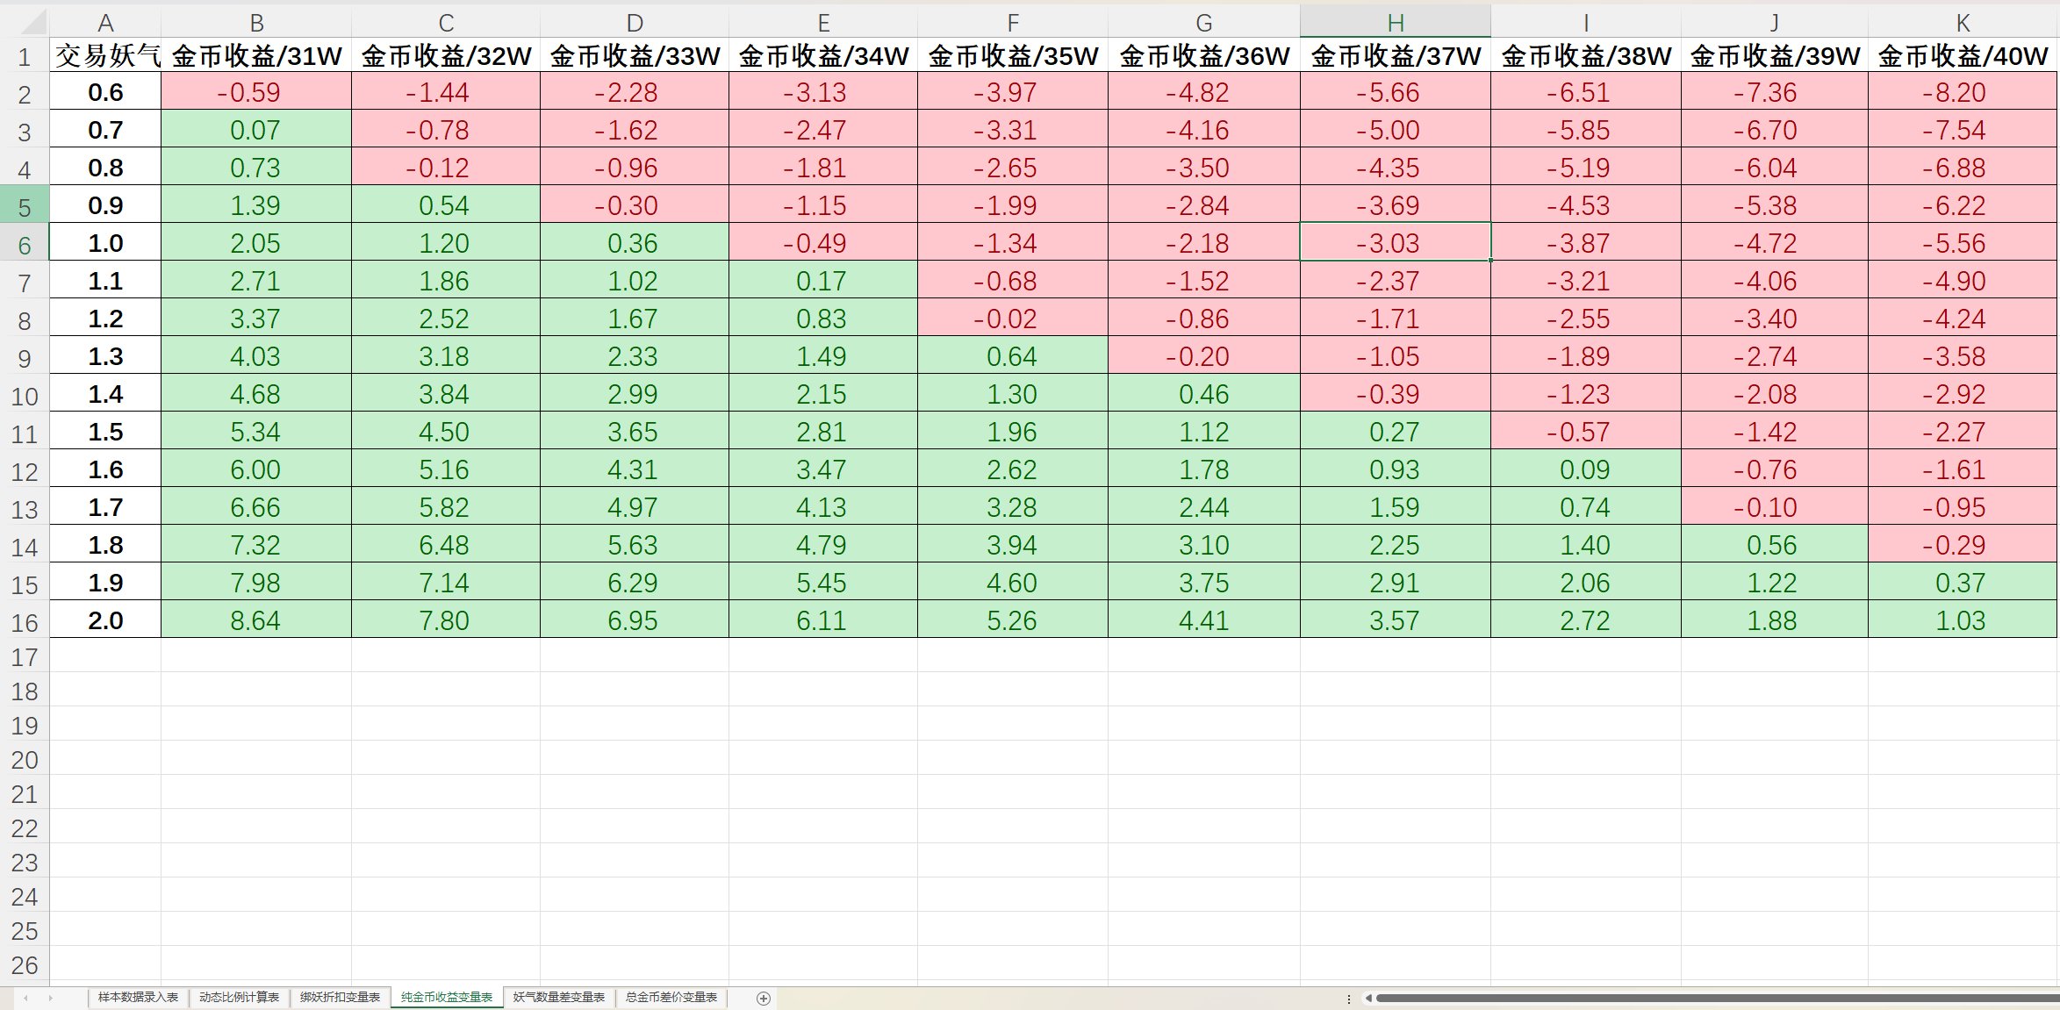Switch to the 总金币差价变量表 sheet
The height and width of the screenshot is (1010, 2060).
point(671,998)
